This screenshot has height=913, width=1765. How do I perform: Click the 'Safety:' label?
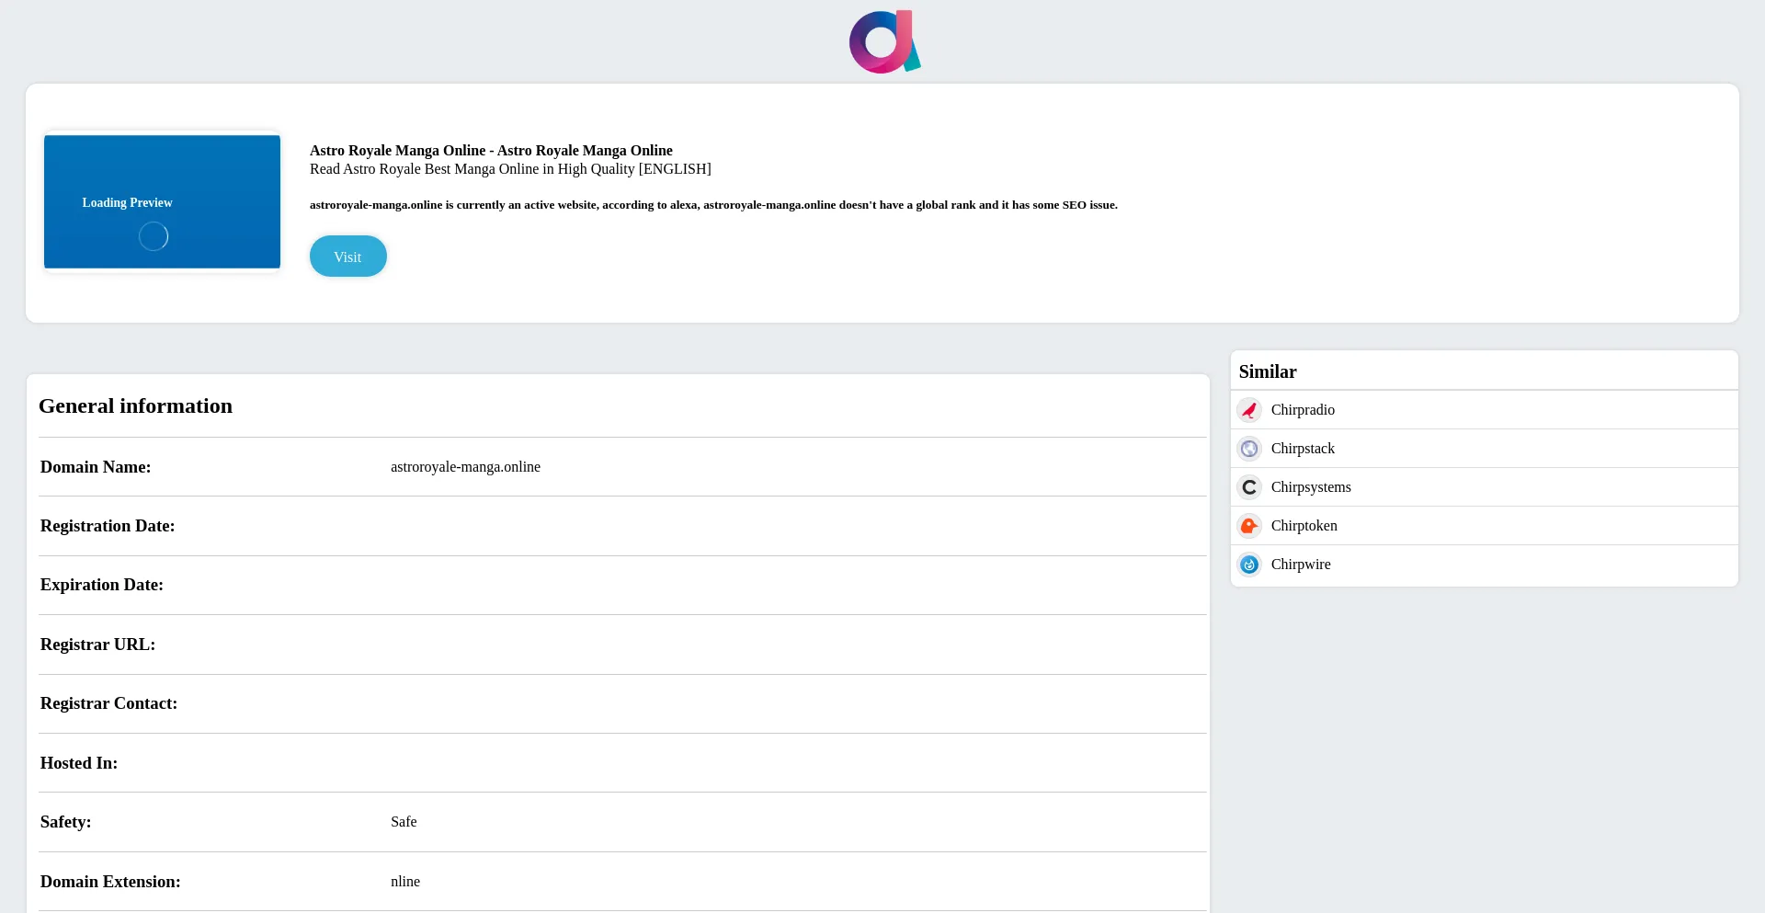click(x=66, y=822)
